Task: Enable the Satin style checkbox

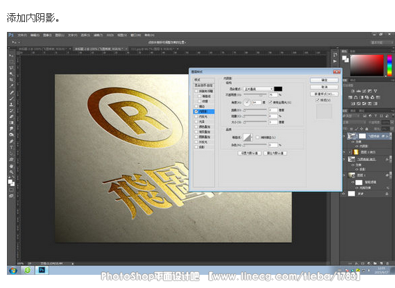Action: point(196,121)
